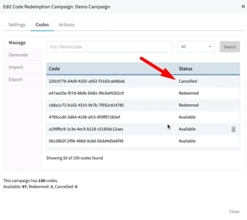The width and height of the screenshot is (247, 220).
Task: Click the Close link at bottom
Action: (x=234, y=212)
